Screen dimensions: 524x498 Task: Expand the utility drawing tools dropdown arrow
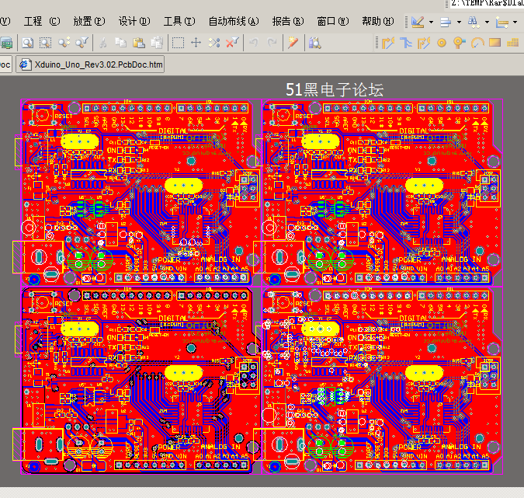(x=431, y=22)
